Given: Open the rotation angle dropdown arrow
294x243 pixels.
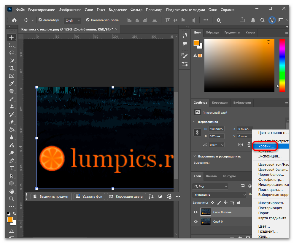Looking at the screenshot, I should [x=222, y=145].
